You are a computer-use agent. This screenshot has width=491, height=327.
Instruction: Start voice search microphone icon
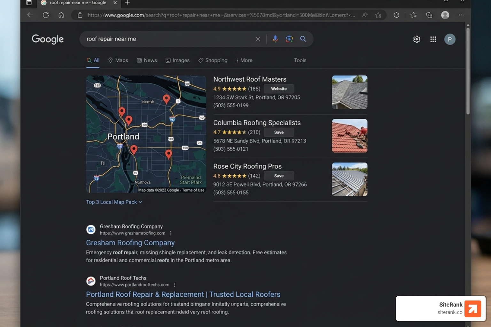point(275,39)
